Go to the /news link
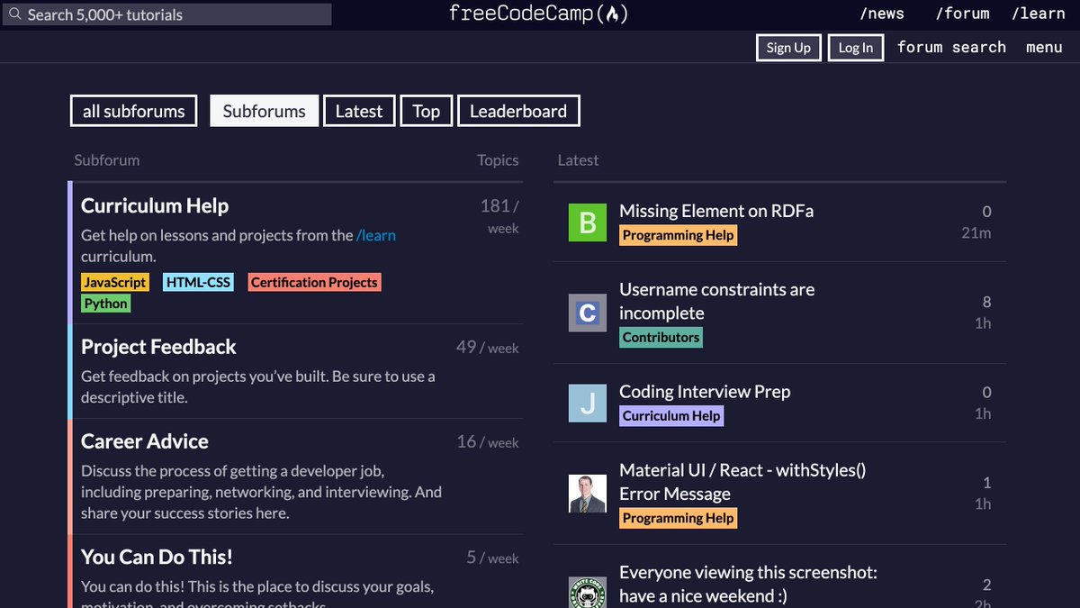Image resolution: width=1080 pixels, height=608 pixels. 882,14
